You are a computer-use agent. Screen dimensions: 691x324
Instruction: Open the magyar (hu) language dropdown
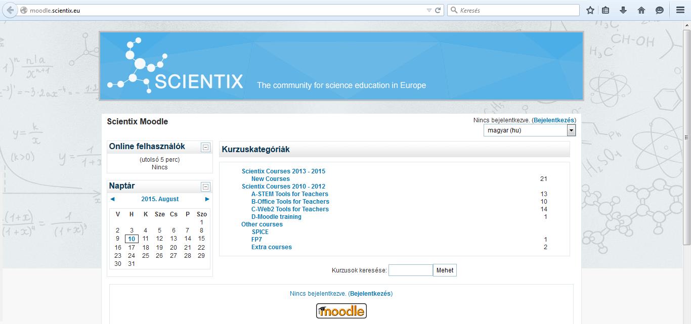pos(529,130)
